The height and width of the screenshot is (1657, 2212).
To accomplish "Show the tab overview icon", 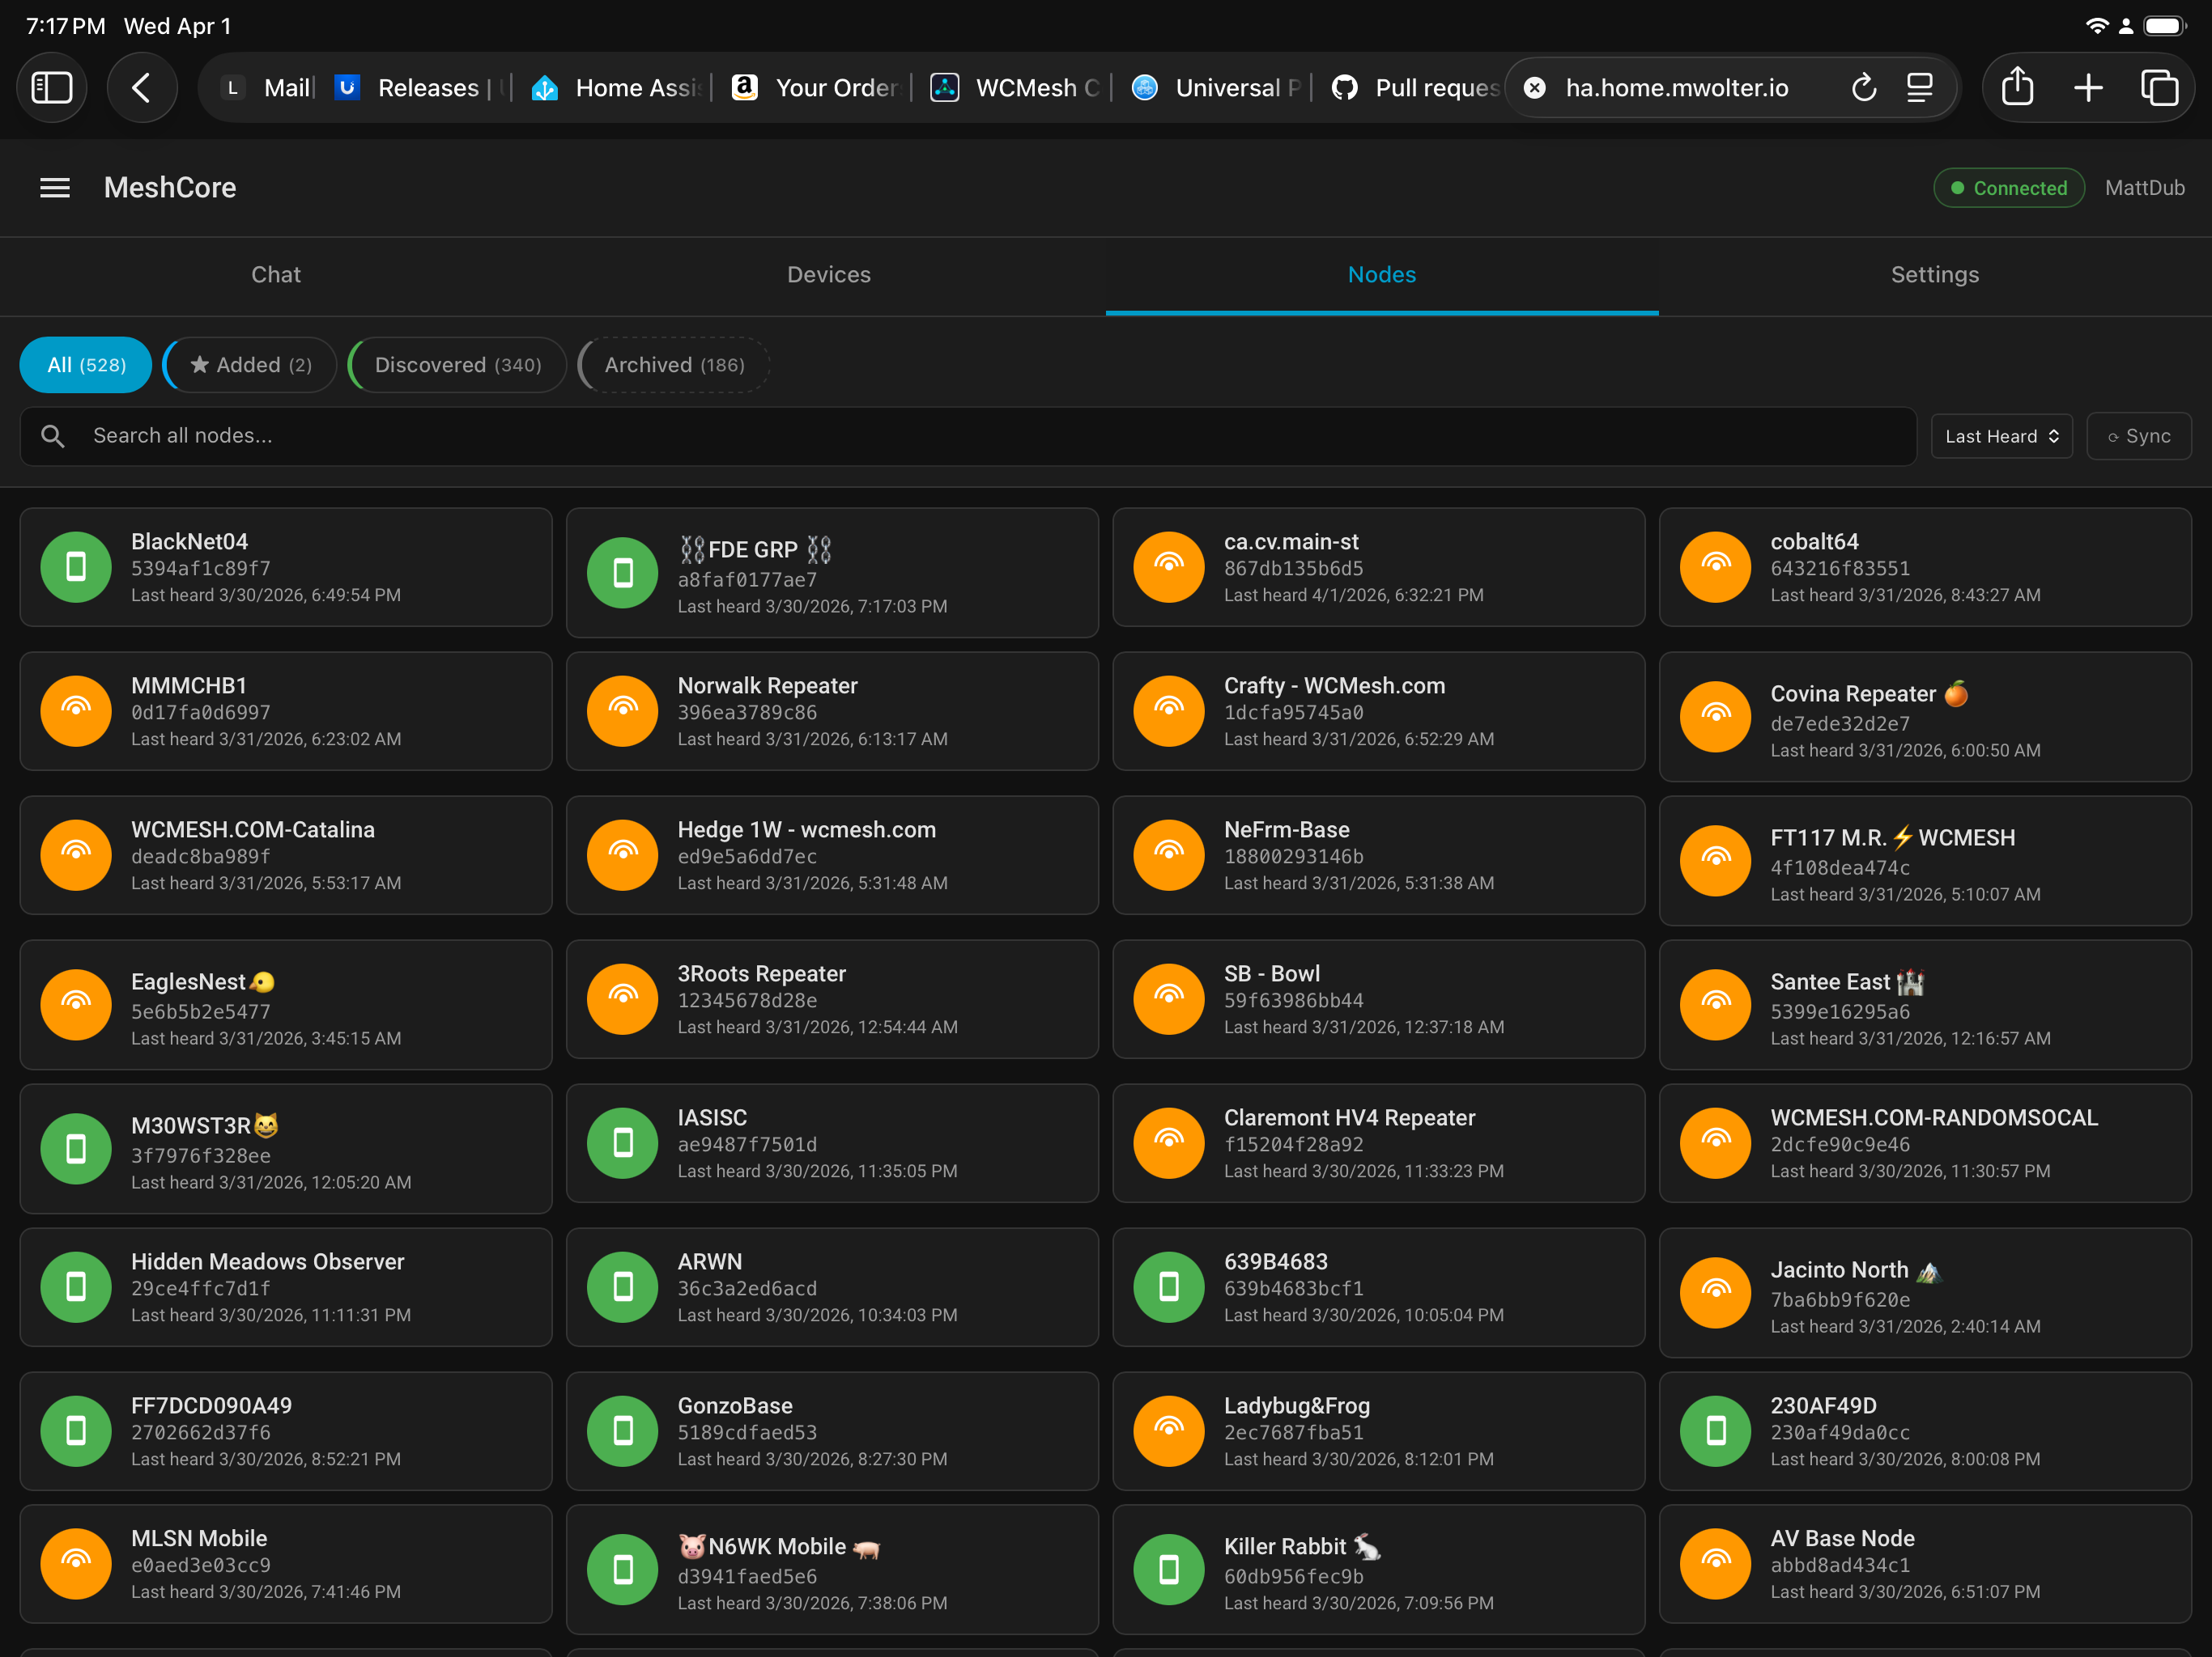I will tap(2159, 88).
